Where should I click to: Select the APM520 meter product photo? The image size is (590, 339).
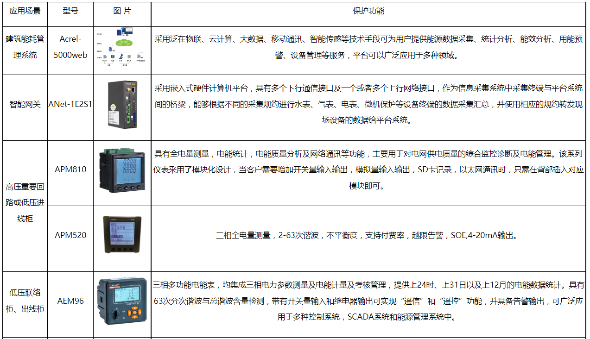click(x=122, y=234)
